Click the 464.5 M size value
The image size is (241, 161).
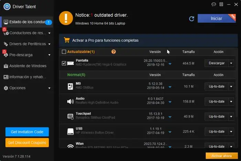tap(188, 63)
